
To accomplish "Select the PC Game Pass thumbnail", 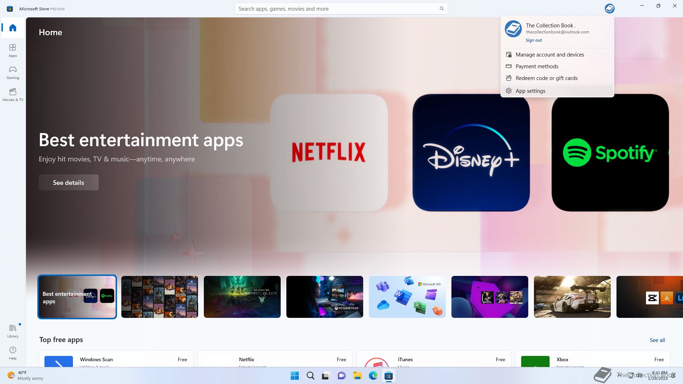I will pos(325,297).
